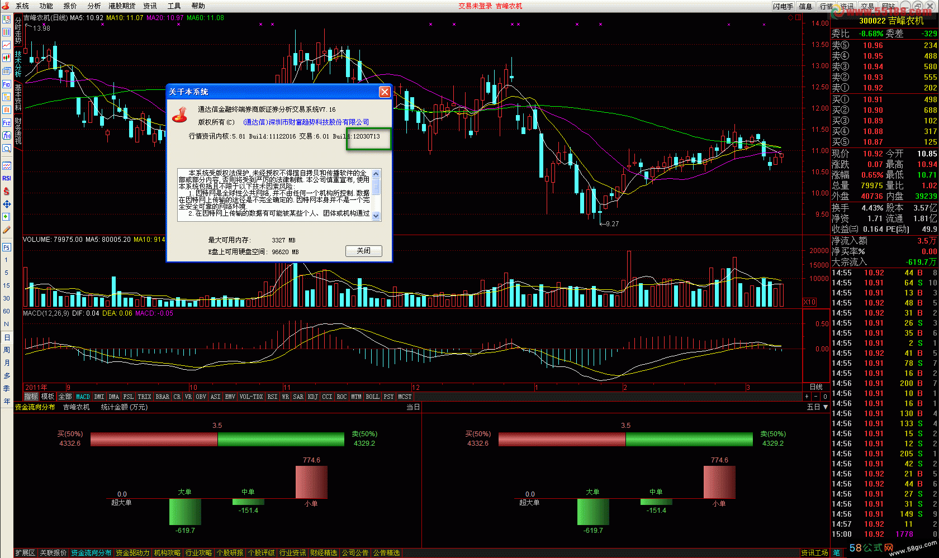Select the 模板 tab
The image size is (939, 558).
point(48,397)
